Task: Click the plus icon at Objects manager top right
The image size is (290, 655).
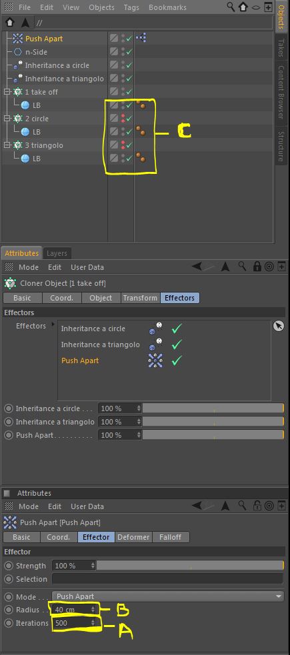Action: pos(268,7)
